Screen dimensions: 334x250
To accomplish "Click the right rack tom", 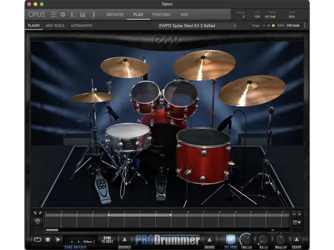I will (x=181, y=99).
